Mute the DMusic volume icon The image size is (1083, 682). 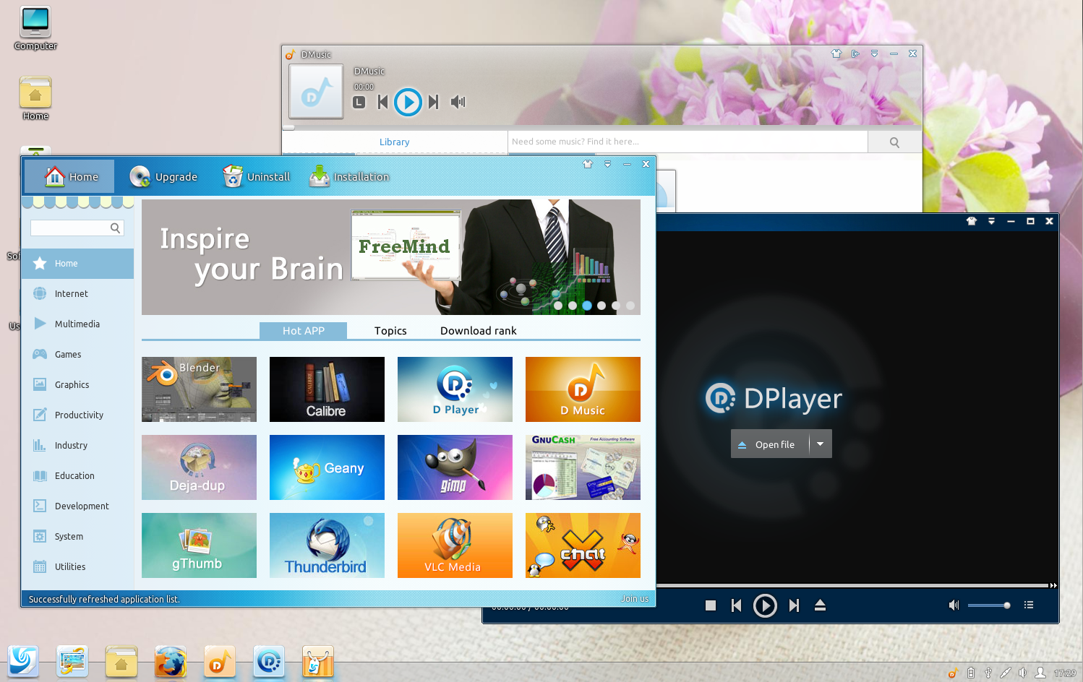pos(458,102)
